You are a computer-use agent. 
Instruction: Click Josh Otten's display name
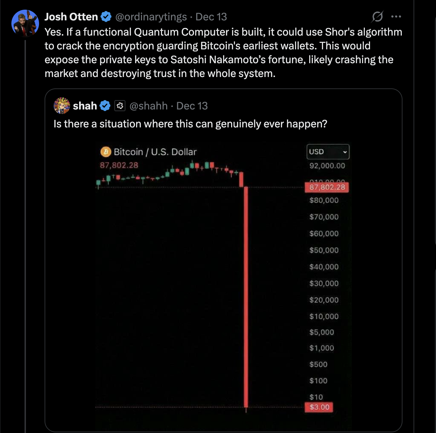pos(71,16)
